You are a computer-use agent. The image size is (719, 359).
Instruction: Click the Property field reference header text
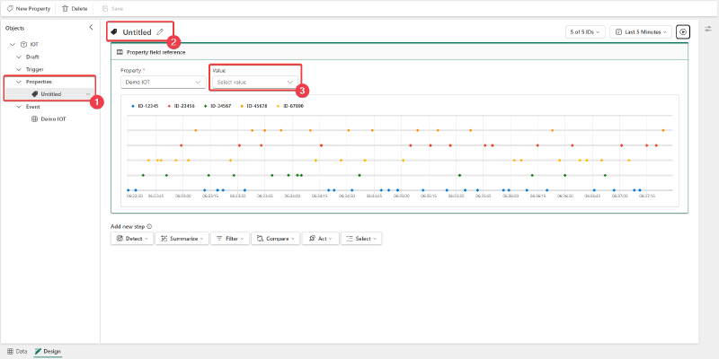pos(155,52)
